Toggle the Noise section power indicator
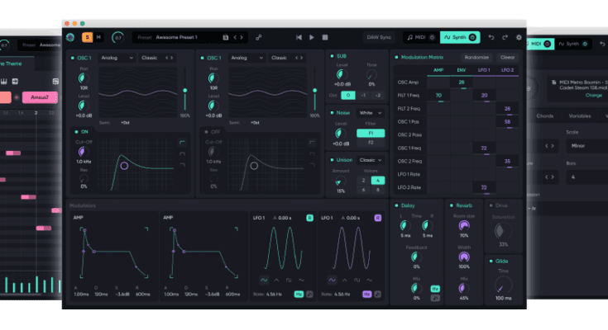This screenshot has width=608, height=330. coord(330,112)
